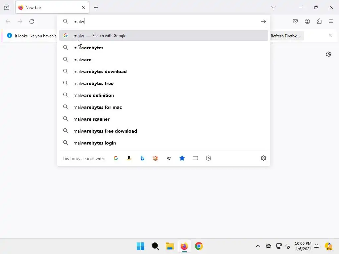Viewport: 339px width, 254px height.
Task: Click the address bar containing malw
Action: (164, 21)
